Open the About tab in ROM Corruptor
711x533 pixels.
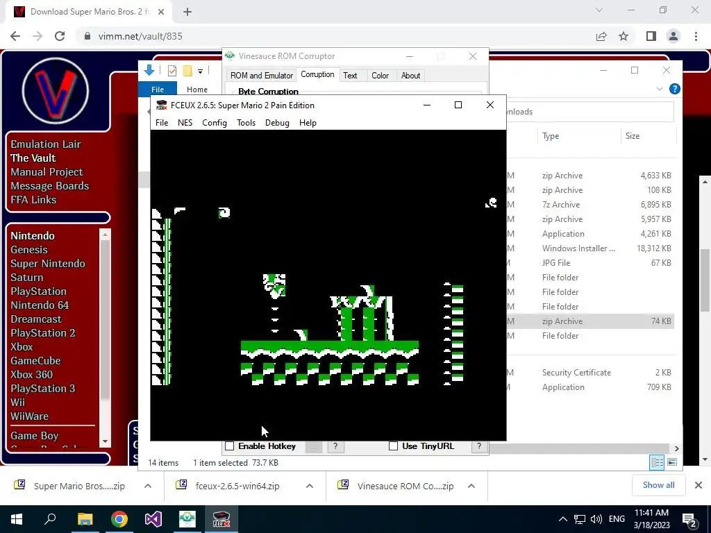(x=411, y=76)
